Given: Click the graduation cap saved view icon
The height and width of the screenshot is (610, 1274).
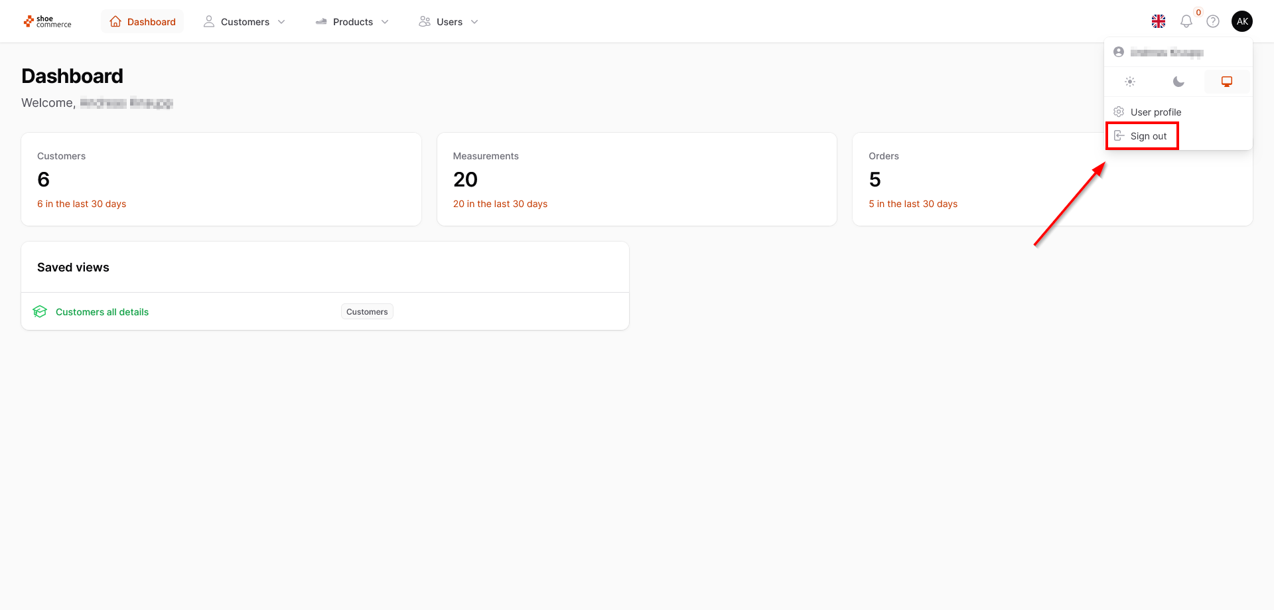Looking at the screenshot, I should pos(40,312).
